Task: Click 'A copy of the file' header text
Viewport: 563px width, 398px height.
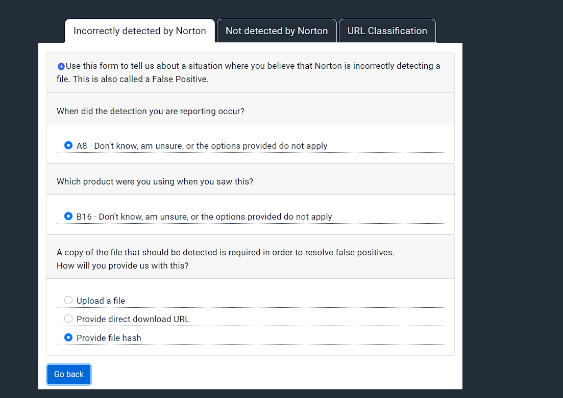Action: tap(225, 252)
